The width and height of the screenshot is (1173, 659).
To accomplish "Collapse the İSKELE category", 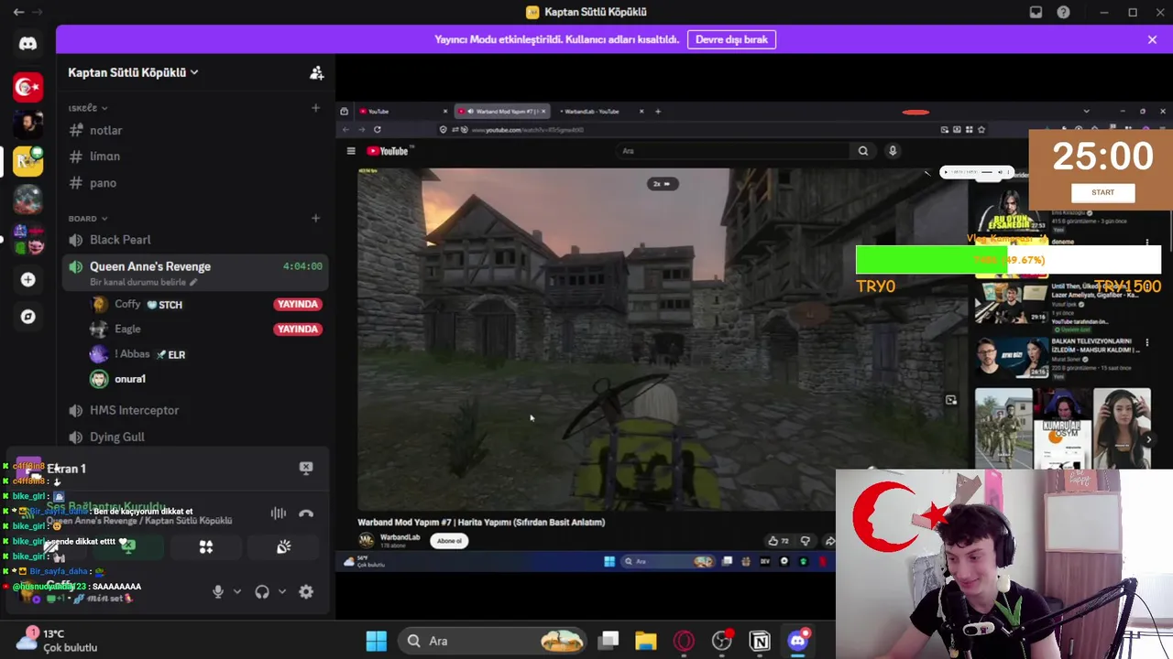I will pyautogui.click(x=88, y=108).
